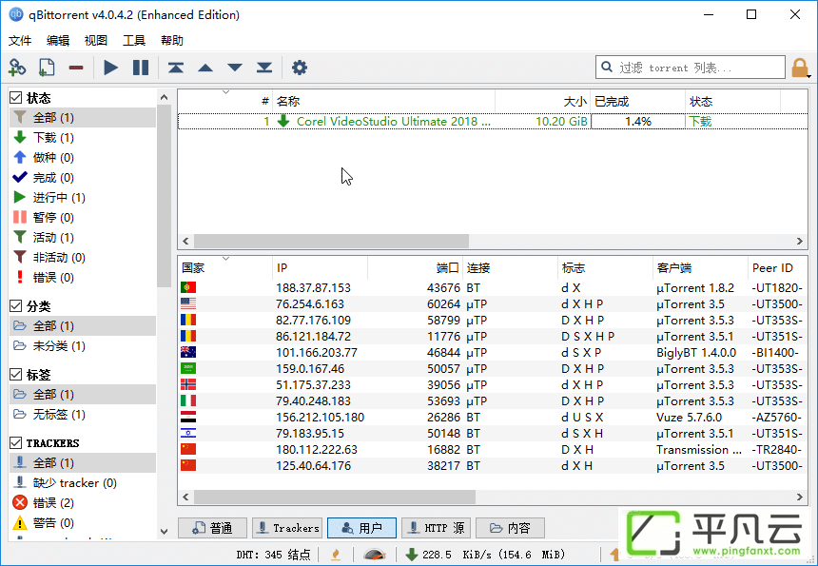Screen dimensions: 818x566
Task: Select peer 180.112.222.63 Transmission row
Action: coord(493,449)
